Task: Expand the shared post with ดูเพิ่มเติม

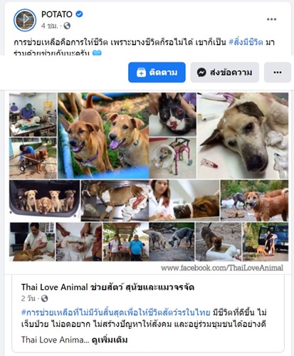Action: coord(110,340)
